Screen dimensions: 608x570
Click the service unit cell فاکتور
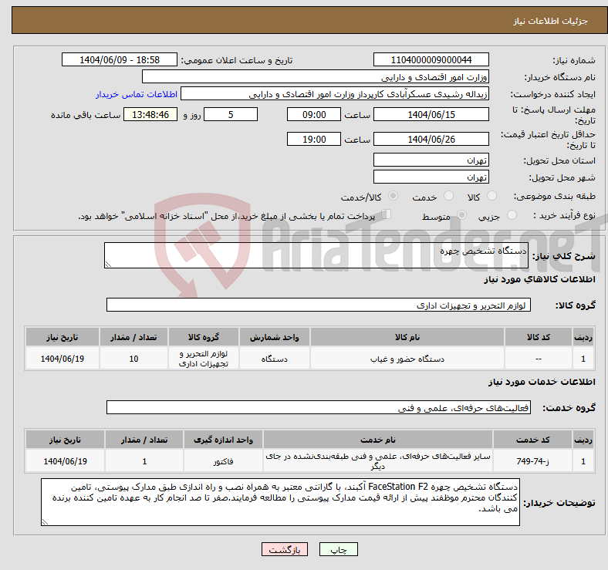coord(223,461)
